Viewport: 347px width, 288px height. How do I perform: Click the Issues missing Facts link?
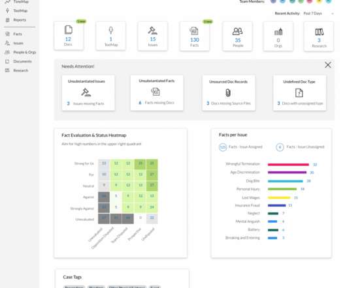tap(88, 104)
